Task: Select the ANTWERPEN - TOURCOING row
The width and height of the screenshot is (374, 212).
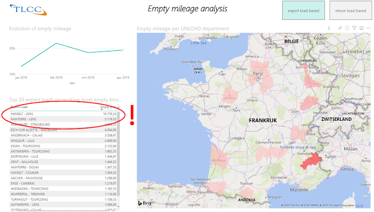Action: (63, 151)
